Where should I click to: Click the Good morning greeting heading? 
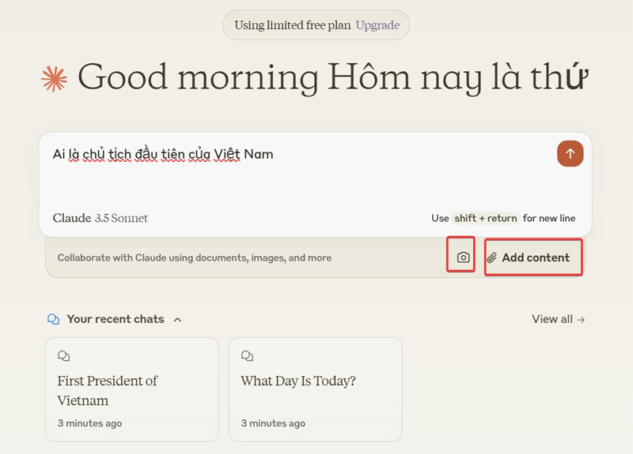tap(332, 78)
